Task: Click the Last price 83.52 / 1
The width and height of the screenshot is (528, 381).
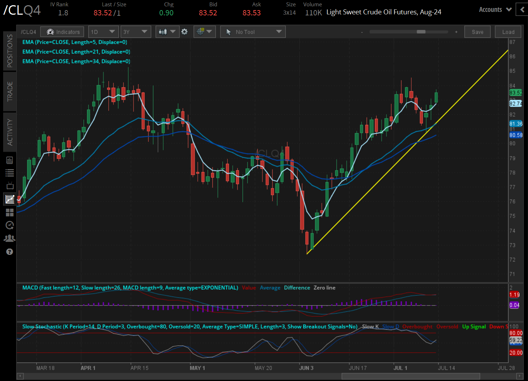Action: coord(107,13)
